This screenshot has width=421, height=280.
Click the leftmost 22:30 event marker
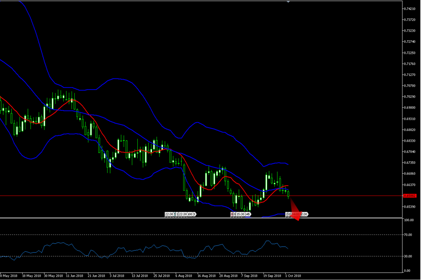pos(169,214)
